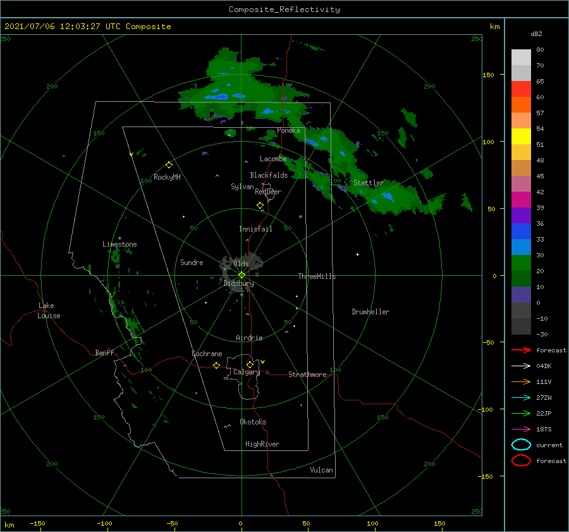Select the Innisfail label
569x532 pixels.
(x=255, y=229)
